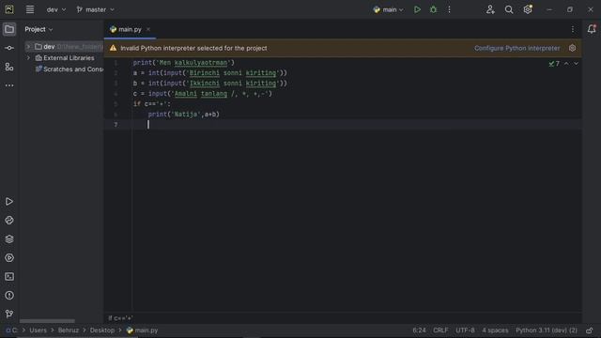The width and height of the screenshot is (601, 338).
Task: Click the Users breadcrumb in status bar
Action: click(38, 330)
